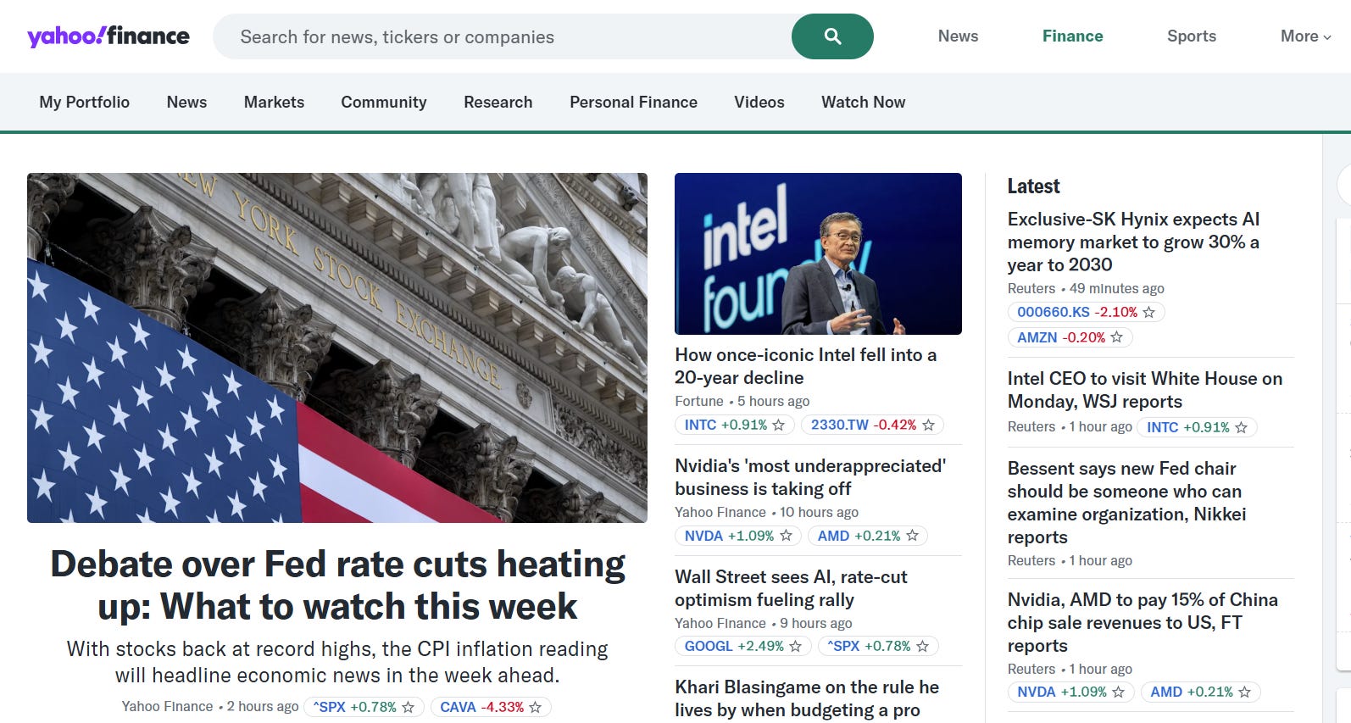Image resolution: width=1351 pixels, height=723 pixels.
Task: Open the INTC +0.91% quote under Fortune article
Action: coord(726,425)
